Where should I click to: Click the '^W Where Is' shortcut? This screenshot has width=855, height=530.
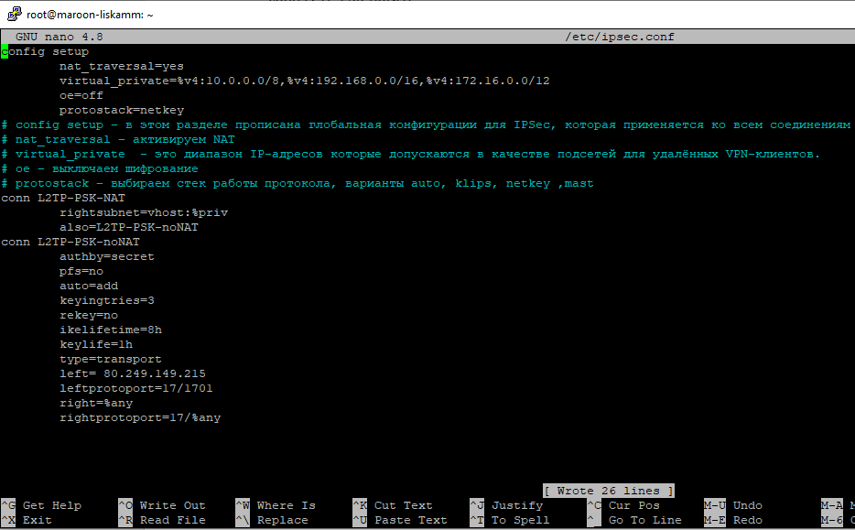(276, 506)
